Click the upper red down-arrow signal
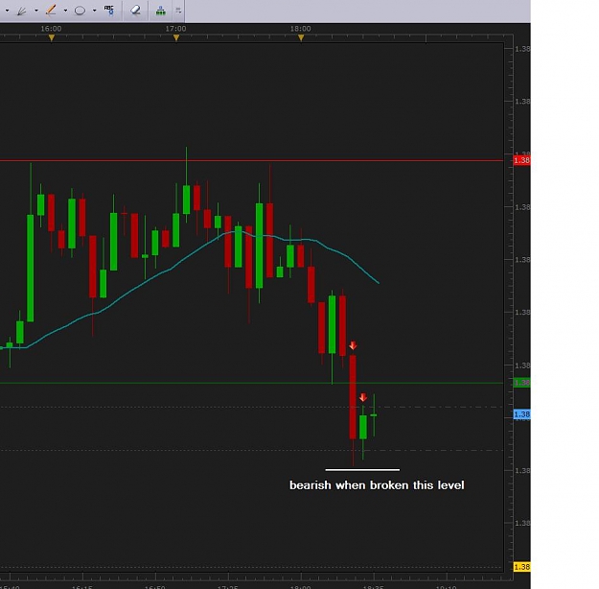599x589 pixels. [x=353, y=345]
